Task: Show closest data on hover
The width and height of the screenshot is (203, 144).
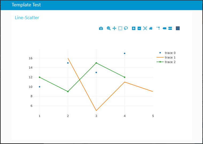Action: (x=164, y=28)
